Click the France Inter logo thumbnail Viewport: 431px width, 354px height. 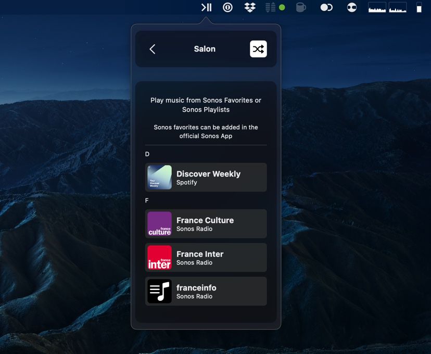point(159,257)
